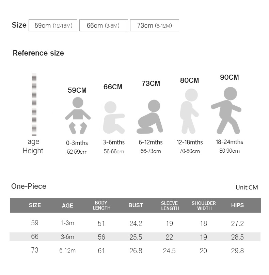Click the AGE column header
The image size is (269, 275).
67,205
